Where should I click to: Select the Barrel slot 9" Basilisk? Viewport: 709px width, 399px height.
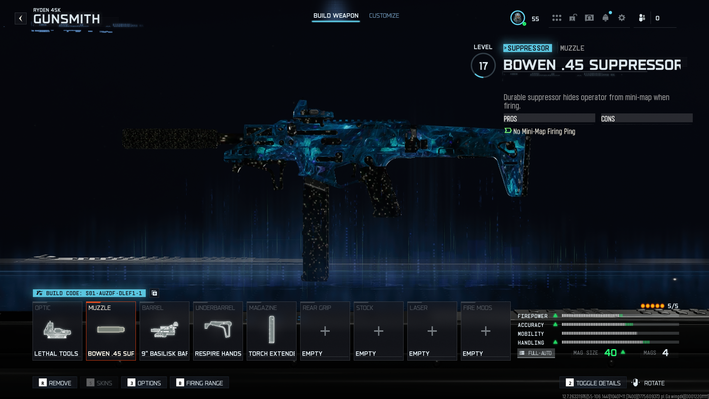click(x=164, y=331)
